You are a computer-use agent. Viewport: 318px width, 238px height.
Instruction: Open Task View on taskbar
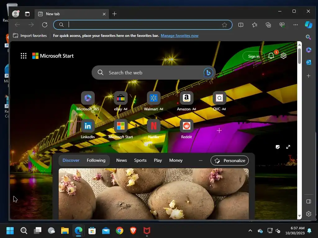(x=38, y=231)
